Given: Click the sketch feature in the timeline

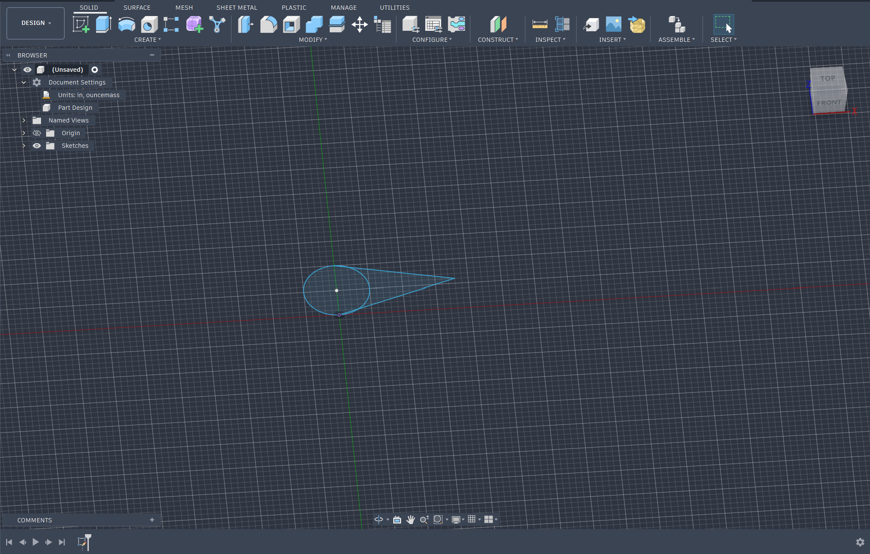Looking at the screenshot, I should [x=82, y=542].
